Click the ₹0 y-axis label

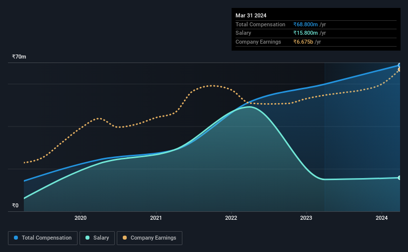click(15, 205)
